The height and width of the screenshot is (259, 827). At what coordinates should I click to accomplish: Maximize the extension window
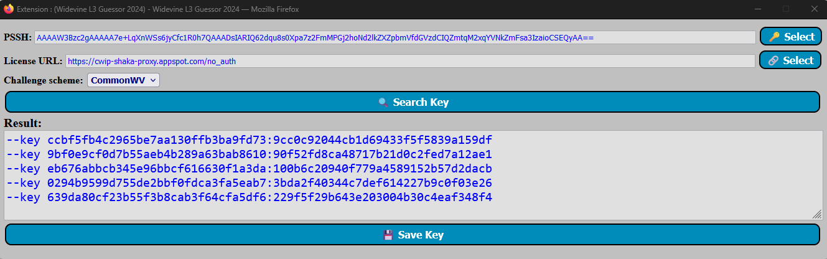pyautogui.click(x=785, y=9)
